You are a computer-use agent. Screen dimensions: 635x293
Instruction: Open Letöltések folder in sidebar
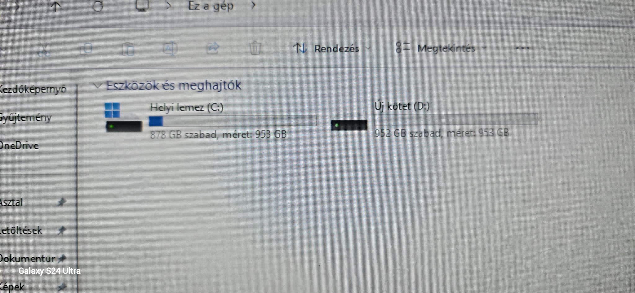coord(21,230)
